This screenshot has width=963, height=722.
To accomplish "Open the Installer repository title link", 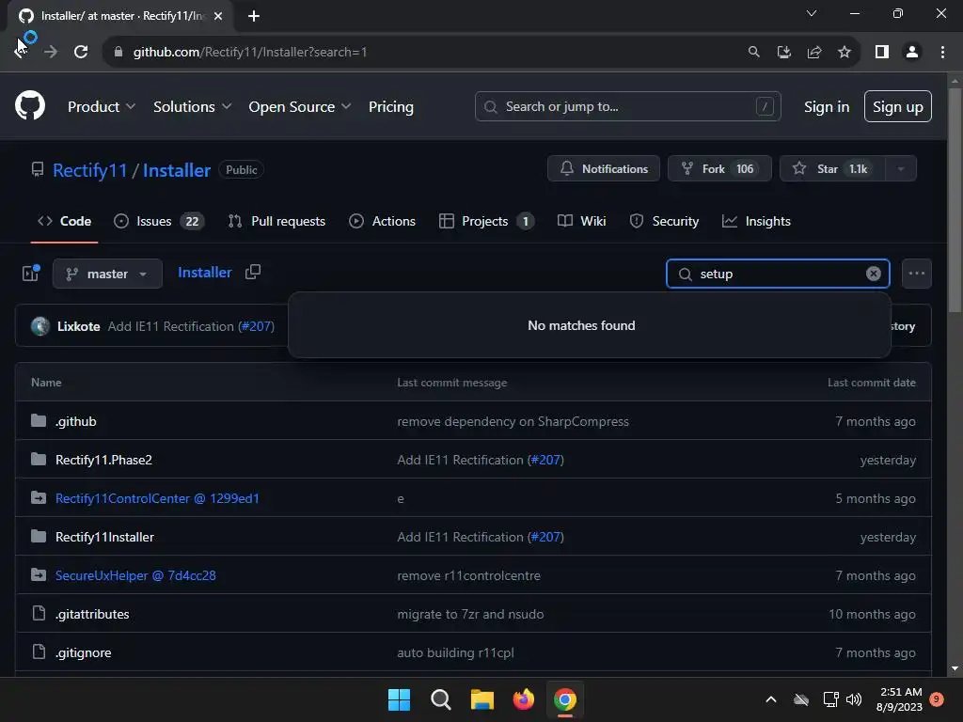I will click(x=177, y=170).
